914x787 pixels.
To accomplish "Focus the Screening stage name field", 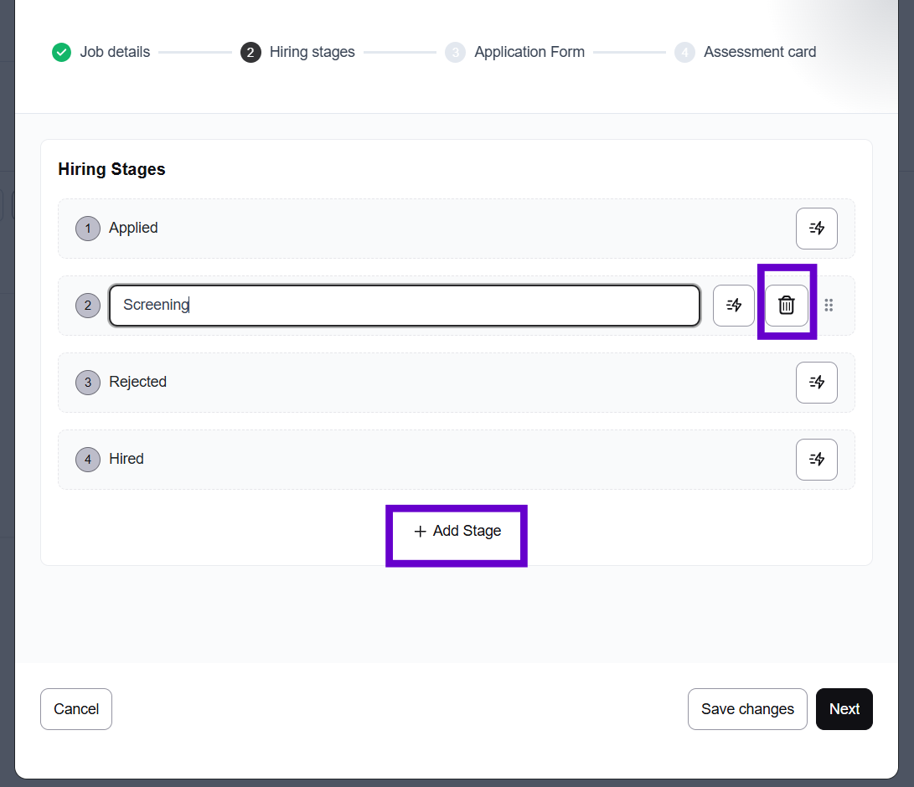I will point(404,306).
